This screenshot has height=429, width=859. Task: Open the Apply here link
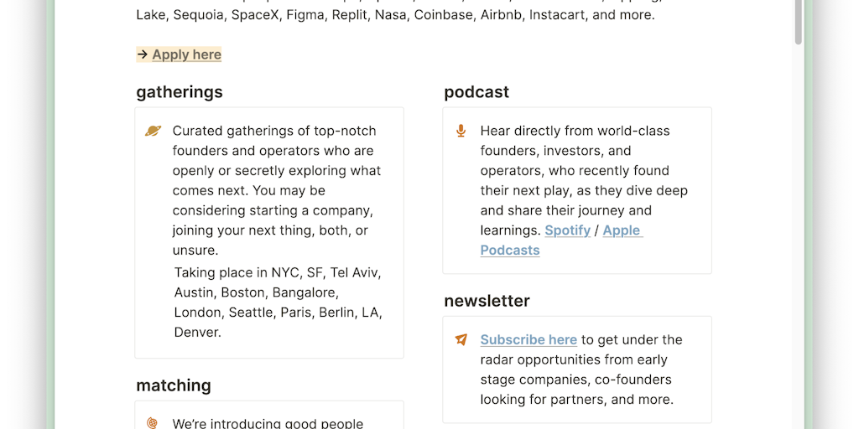pyautogui.click(x=186, y=54)
